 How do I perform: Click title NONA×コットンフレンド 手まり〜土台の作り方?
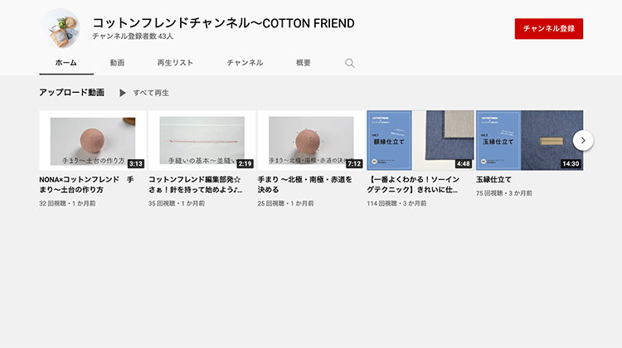pyautogui.click(x=86, y=185)
